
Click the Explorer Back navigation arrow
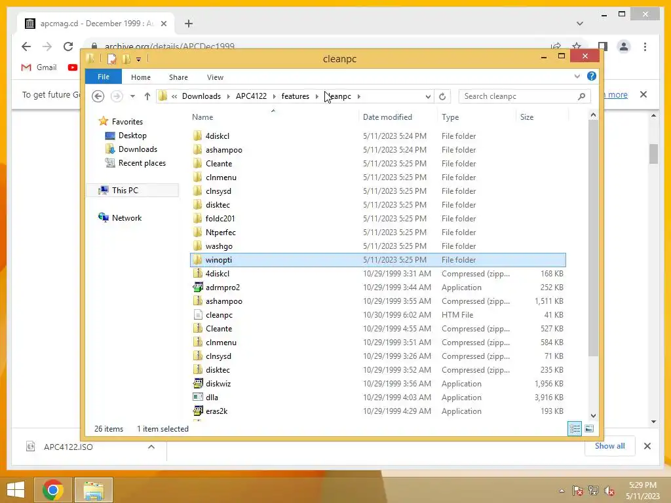click(x=98, y=96)
